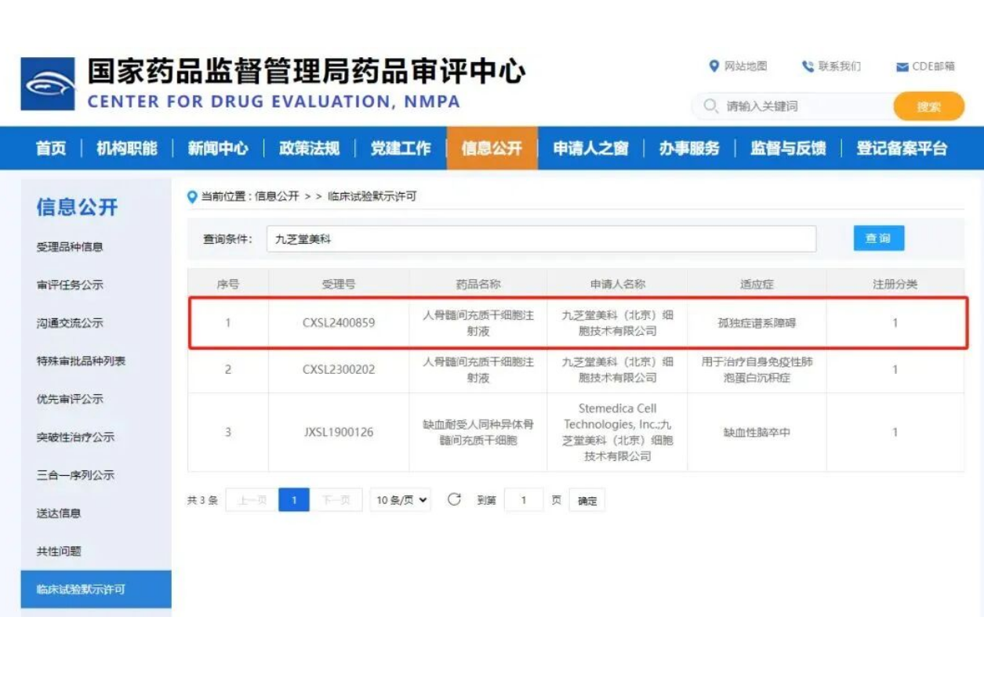The width and height of the screenshot is (984, 675).
Task: Select 新闻中心 in the top navigation
Action: click(x=217, y=148)
